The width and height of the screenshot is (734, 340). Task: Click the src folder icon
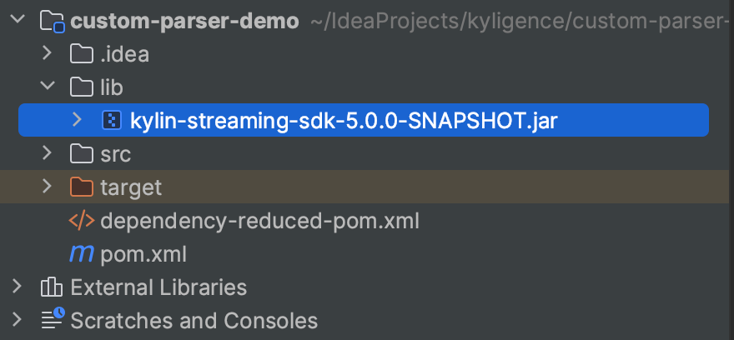[x=81, y=153]
